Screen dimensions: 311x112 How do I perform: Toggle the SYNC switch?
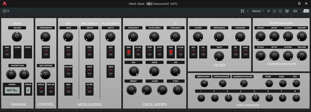click(x=159, y=54)
